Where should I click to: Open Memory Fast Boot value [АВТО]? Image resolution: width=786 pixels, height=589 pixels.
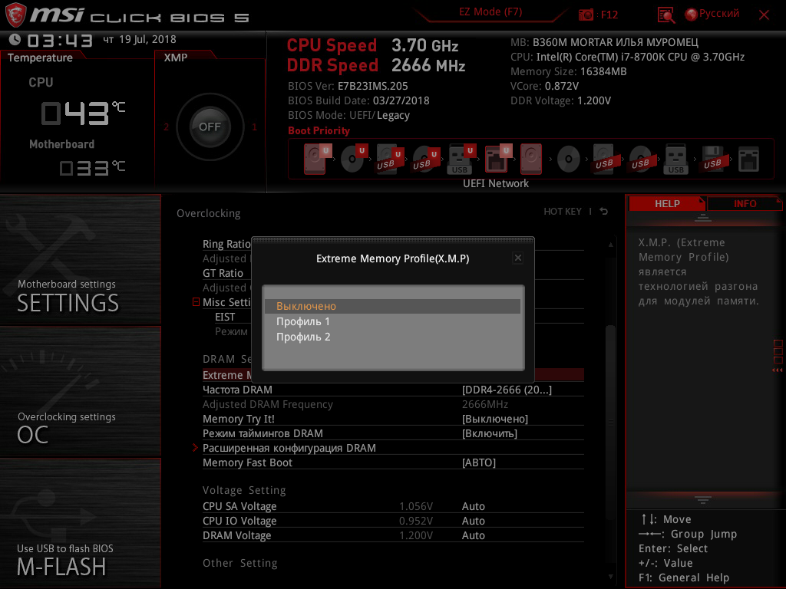[x=479, y=462]
